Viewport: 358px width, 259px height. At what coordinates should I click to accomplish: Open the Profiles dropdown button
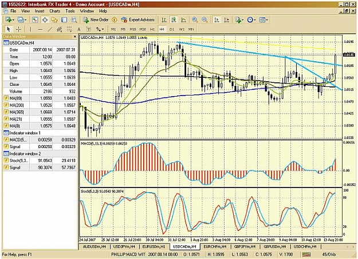tap(22, 20)
